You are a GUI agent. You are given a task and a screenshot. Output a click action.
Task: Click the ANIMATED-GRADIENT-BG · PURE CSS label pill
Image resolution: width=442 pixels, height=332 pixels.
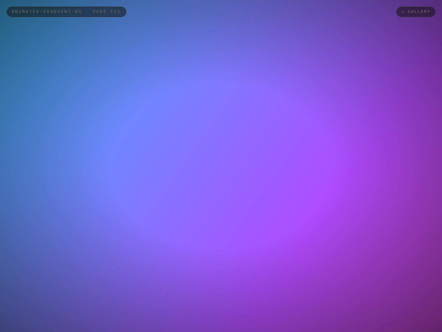[66, 12]
